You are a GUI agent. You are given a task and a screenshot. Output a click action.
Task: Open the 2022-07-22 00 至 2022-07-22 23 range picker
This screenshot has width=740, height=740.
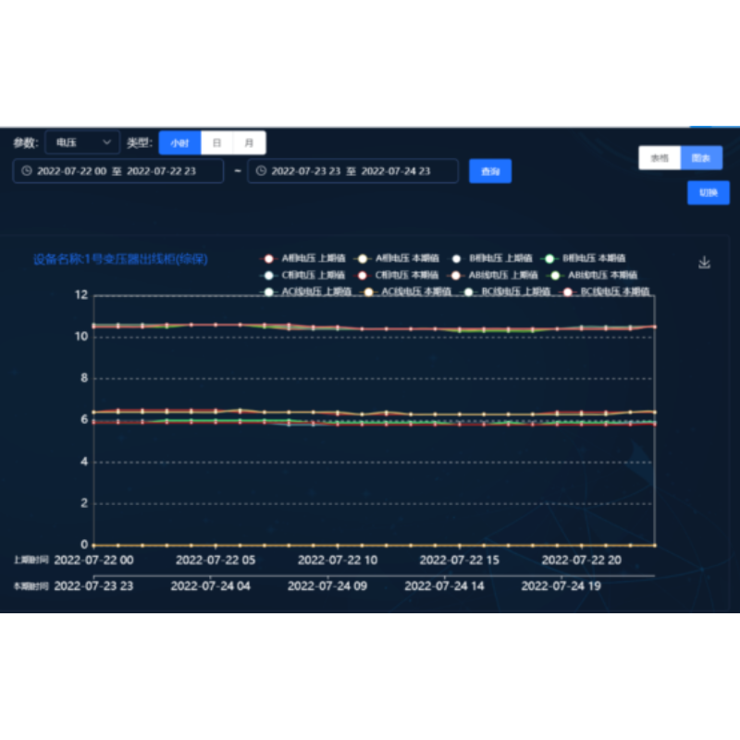(x=118, y=171)
